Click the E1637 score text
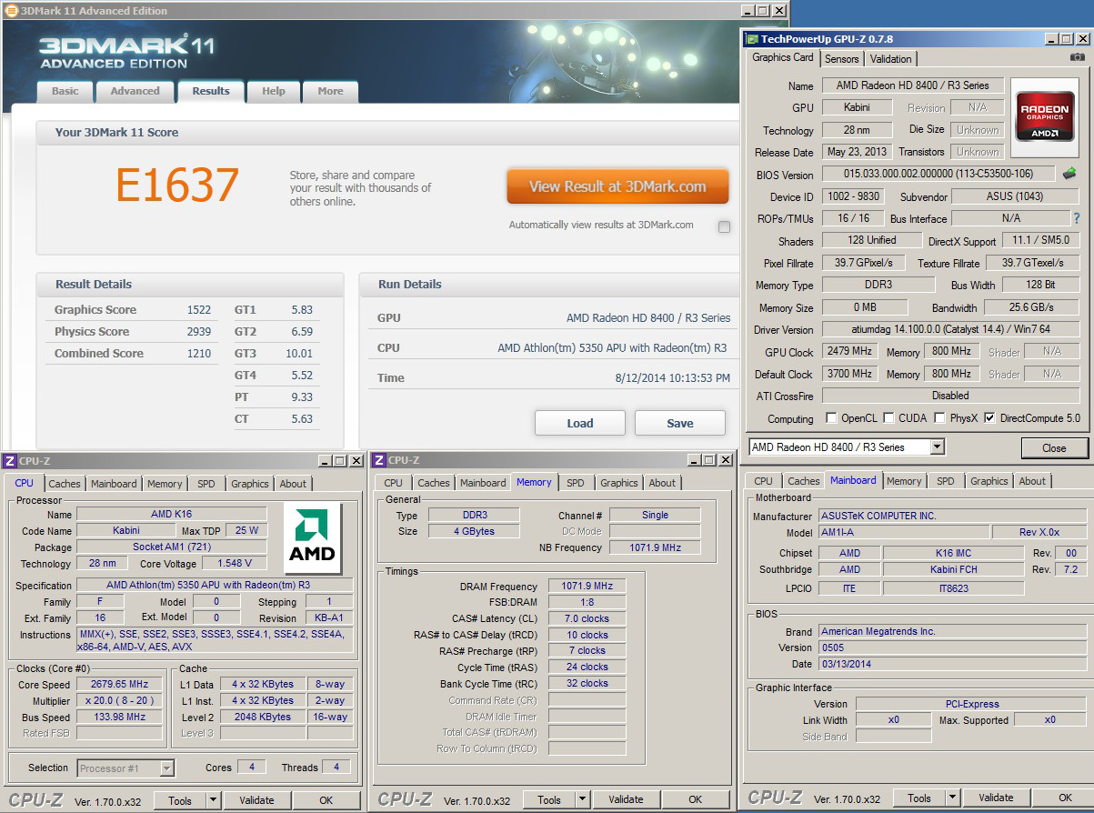The width and height of the screenshot is (1094, 813). pyautogui.click(x=177, y=186)
